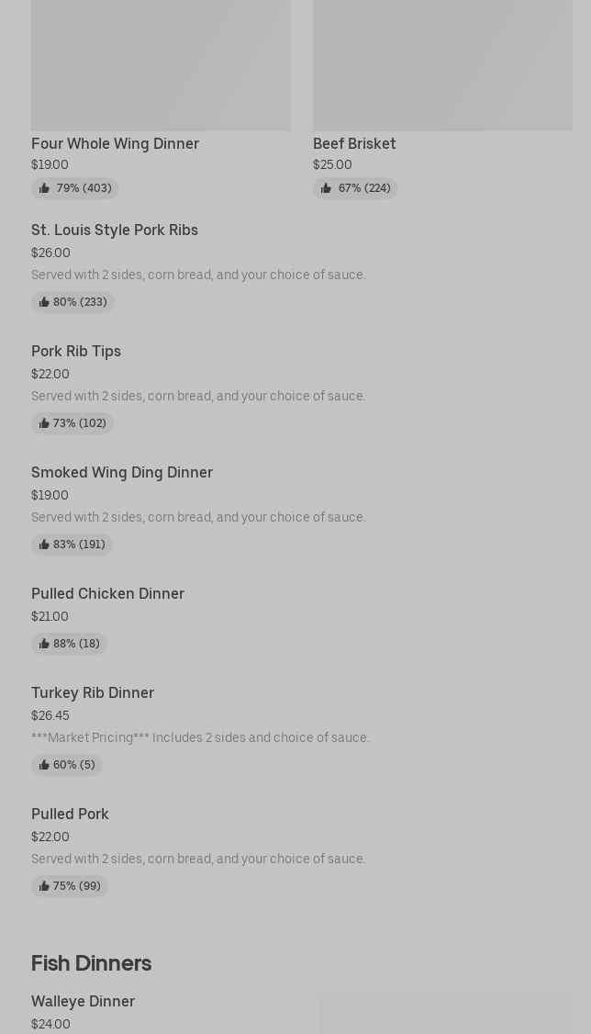591x1034 pixels.
Task: Click thumbs-up icon under Pulled Pork
Action: pos(44,886)
